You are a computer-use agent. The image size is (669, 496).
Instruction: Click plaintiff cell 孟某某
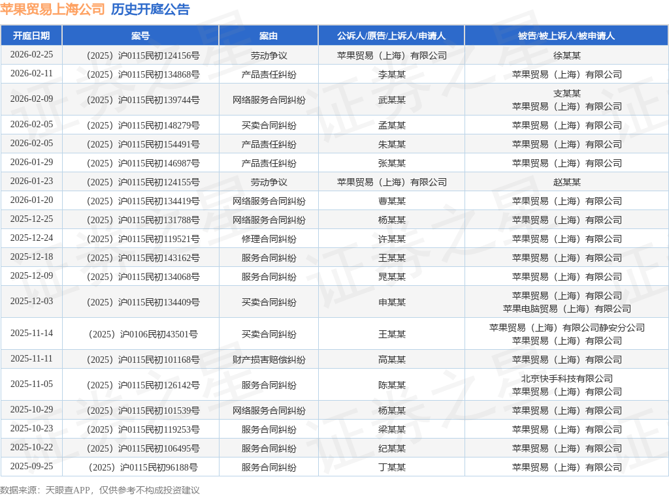(392, 126)
